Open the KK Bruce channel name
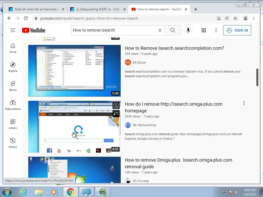This screenshot has height=197, width=263. point(139,63)
